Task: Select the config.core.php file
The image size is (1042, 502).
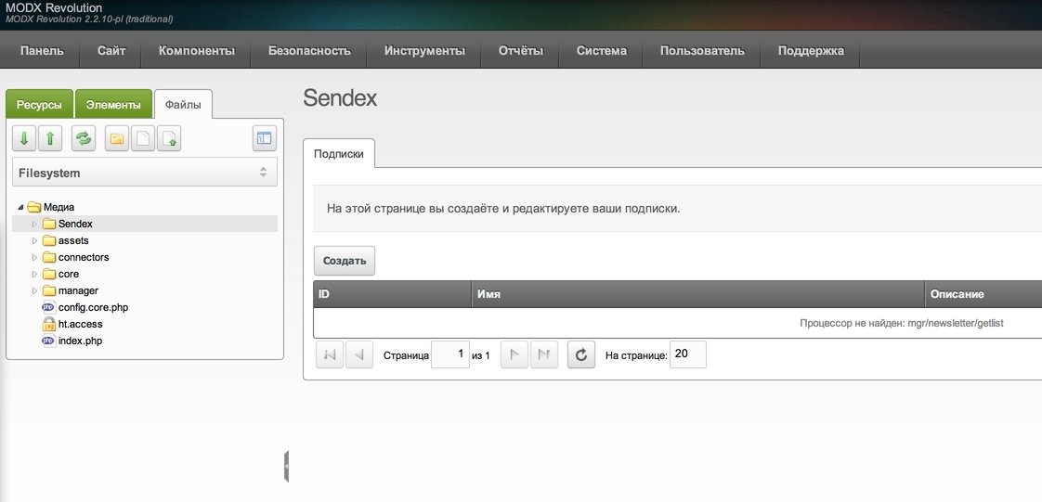Action: click(x=91, y=307)
